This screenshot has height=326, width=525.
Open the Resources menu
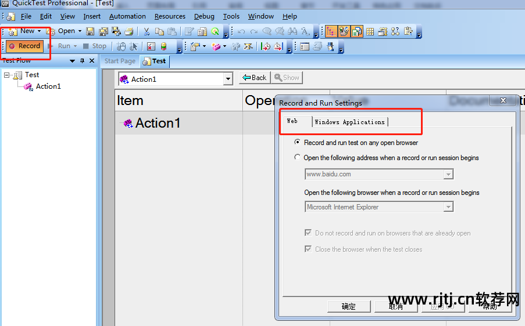point(170,16)
